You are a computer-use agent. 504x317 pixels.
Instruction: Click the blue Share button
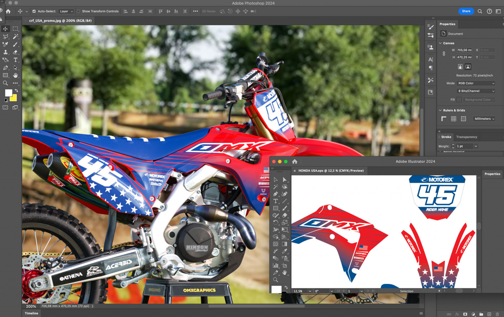point(466,11)
